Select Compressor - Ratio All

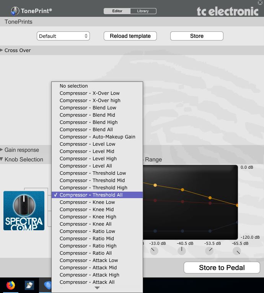pos(97,253)
